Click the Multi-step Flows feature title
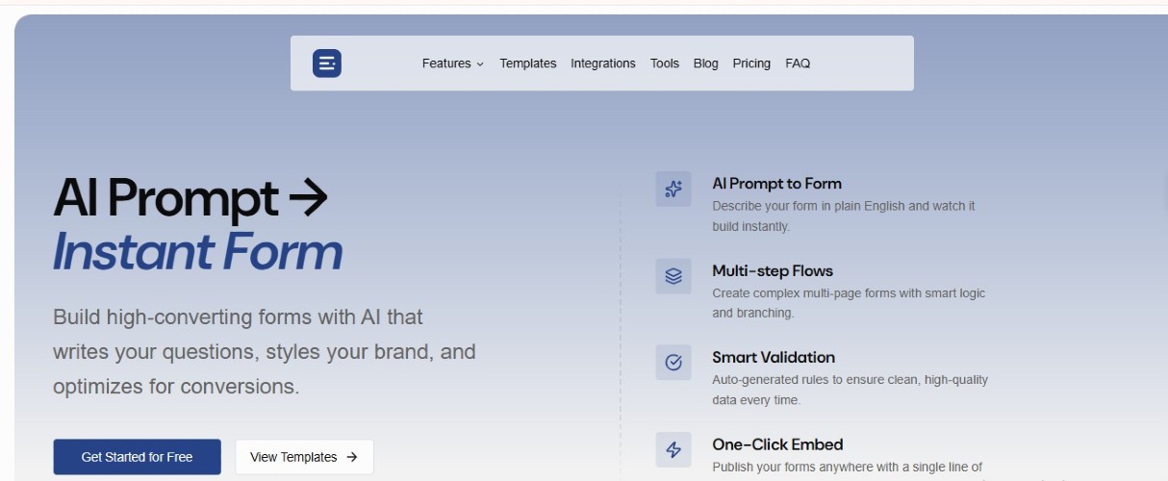 [x=772, y=270]
